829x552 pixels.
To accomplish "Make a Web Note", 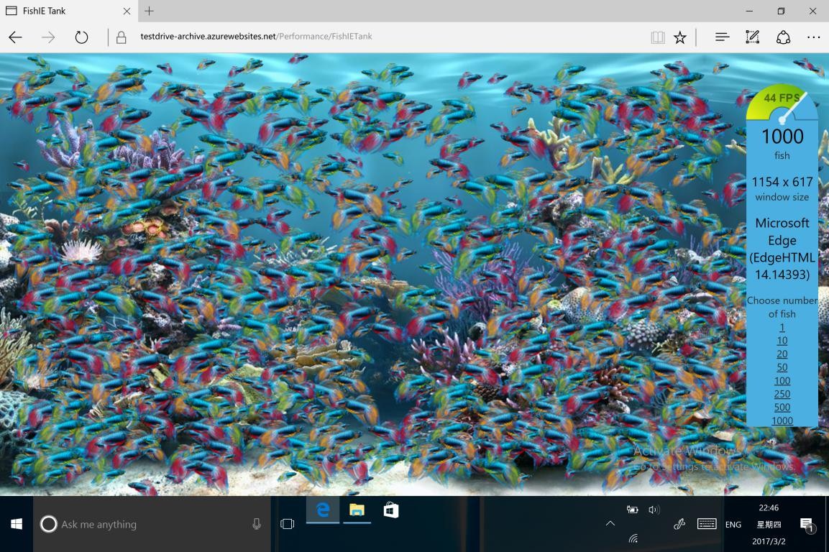I will [x=752, y=37].
